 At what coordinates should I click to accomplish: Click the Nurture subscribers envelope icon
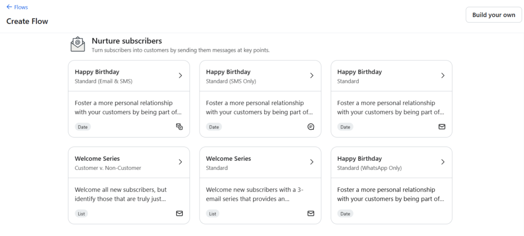point(78,45)
